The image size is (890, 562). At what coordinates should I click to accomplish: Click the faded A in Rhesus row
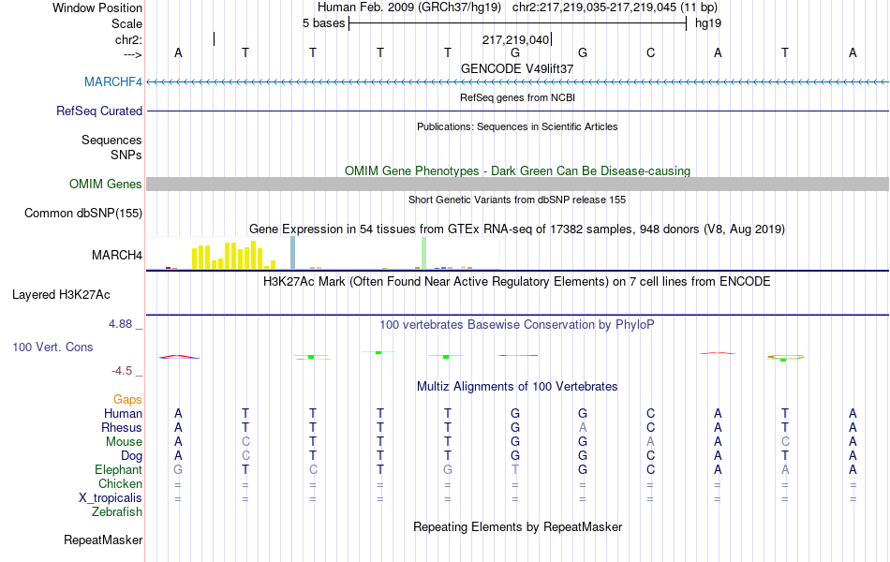click(583, 427)
